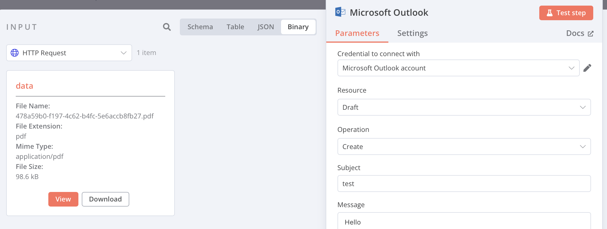This screenshot has height=229, width=607.
Task: Click the Message field containing Hello
Action: 464,221
